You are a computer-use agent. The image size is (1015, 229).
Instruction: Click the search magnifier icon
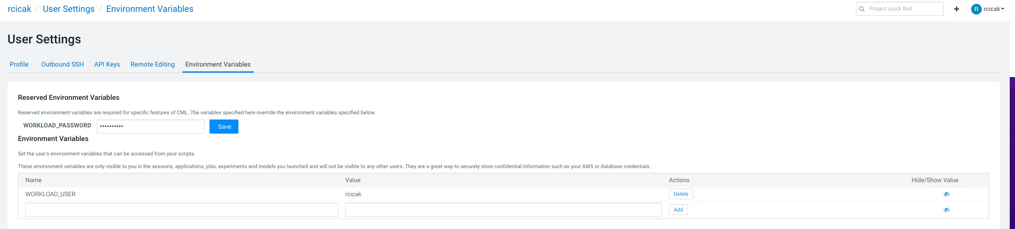click(862, 9)
